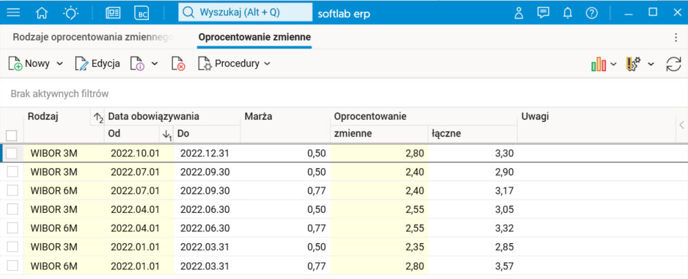Switch to Rodzaje oprocentowania zmiennego tab
Viewport: 688px width, 279px height.
92,37
